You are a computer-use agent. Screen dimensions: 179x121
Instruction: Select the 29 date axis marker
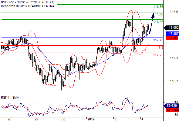point(36,119)
